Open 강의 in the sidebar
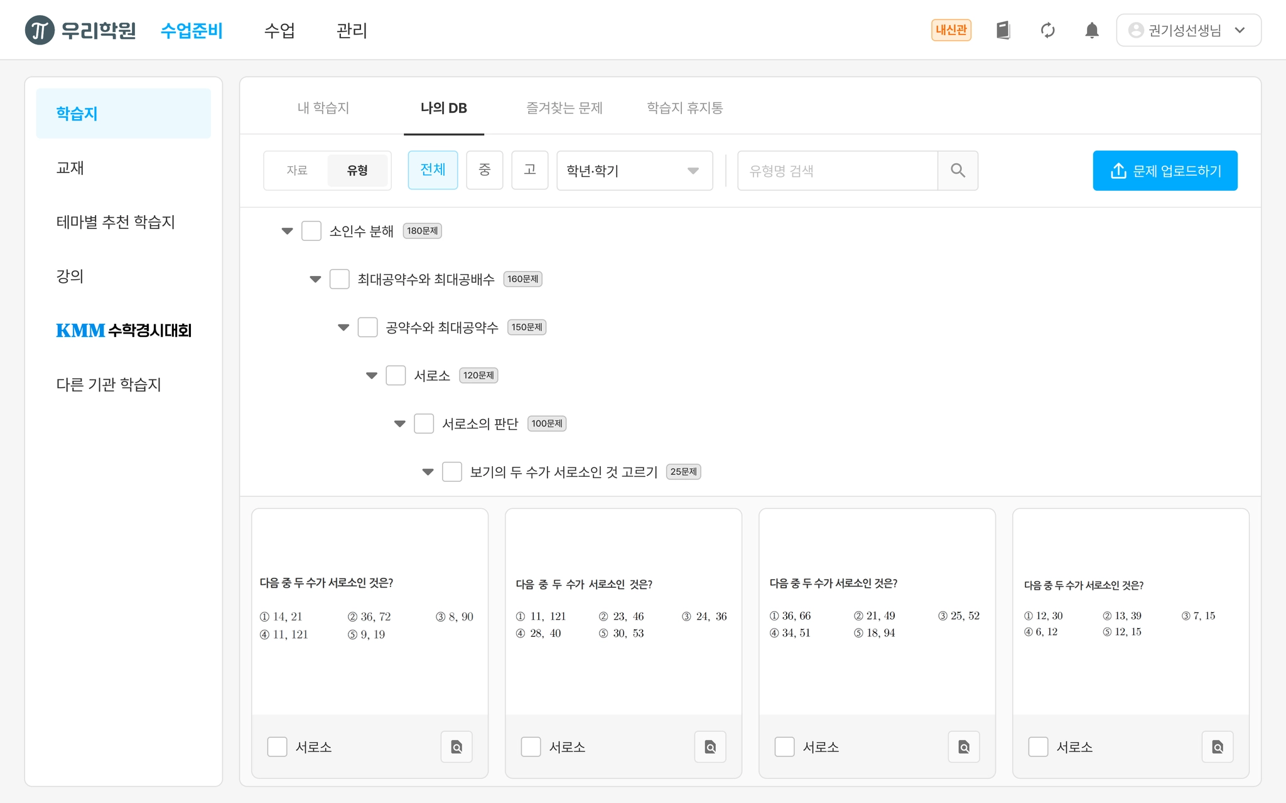 [70, 276]
